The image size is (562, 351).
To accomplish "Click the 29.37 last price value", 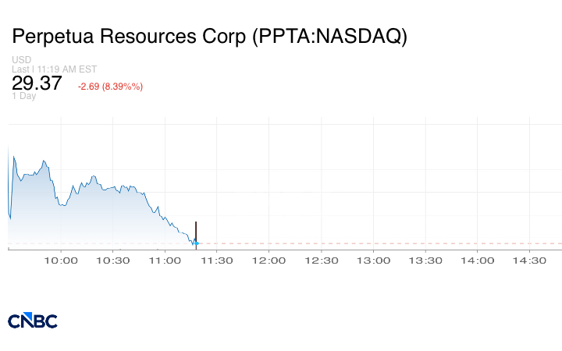I will coord(37,83).
